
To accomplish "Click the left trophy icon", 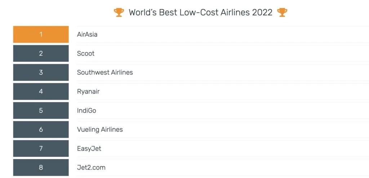I will click(x=119, y=13).
